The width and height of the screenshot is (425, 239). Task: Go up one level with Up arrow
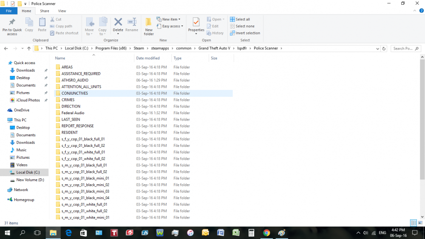[29, 48]
